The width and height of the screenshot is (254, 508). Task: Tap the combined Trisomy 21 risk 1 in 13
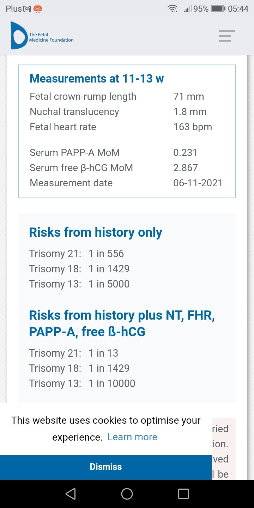click(103, 353)
